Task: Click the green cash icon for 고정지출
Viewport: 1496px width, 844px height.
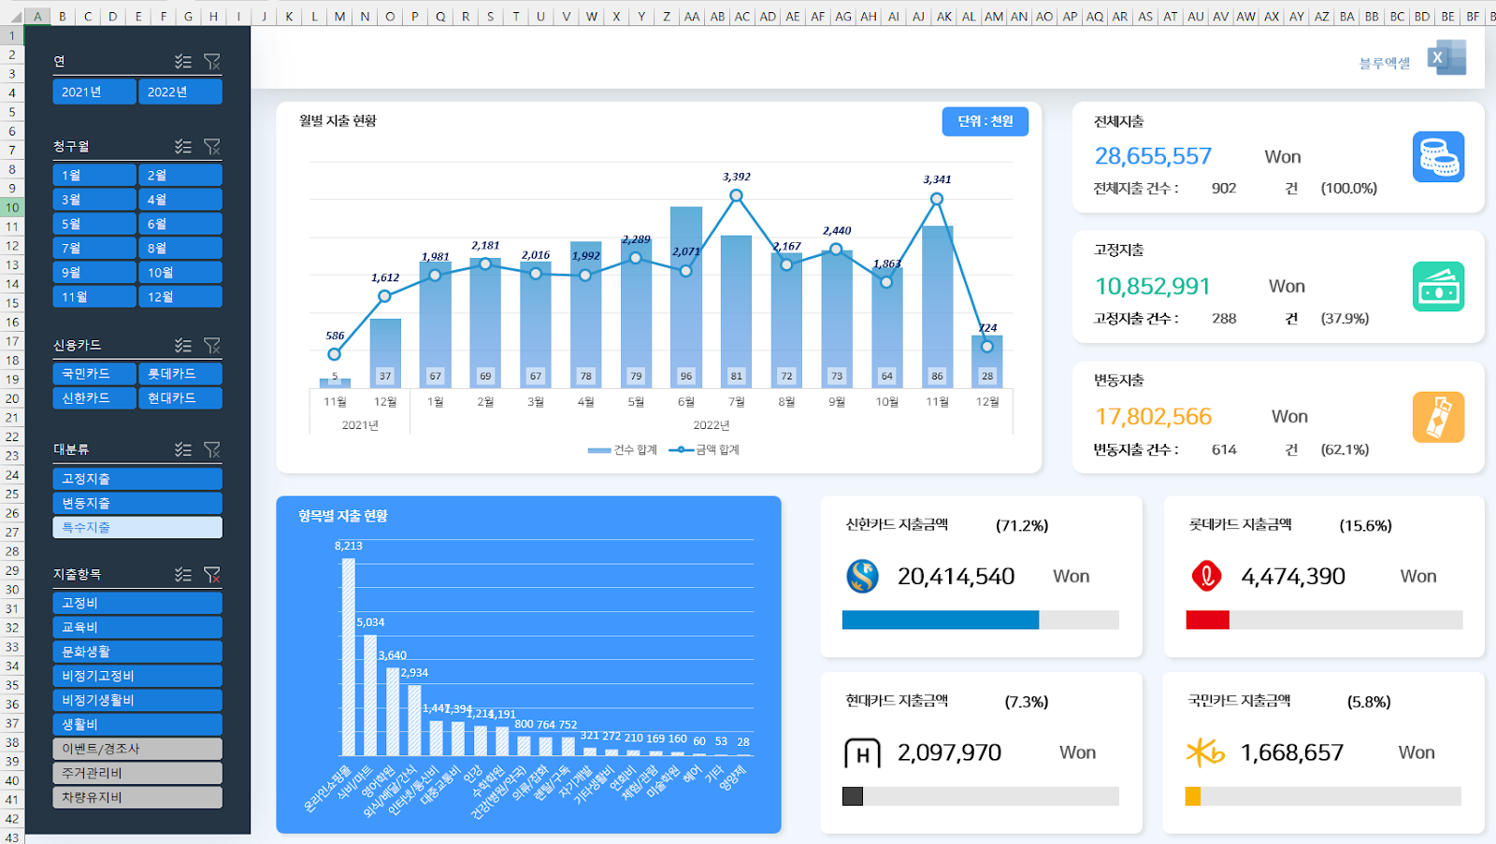Action: pyautogui.click(x=1438, y=287)
